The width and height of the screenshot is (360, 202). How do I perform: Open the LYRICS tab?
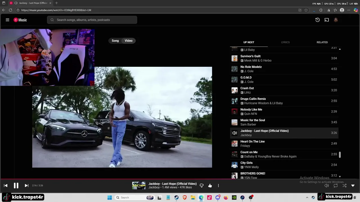click(x=285, y=42)
